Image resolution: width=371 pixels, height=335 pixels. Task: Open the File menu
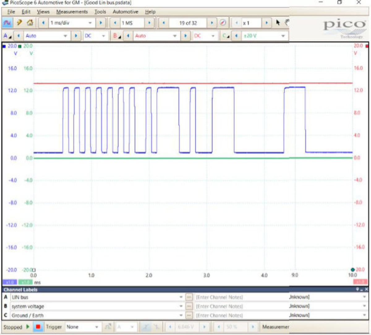(x=11, y=12)
